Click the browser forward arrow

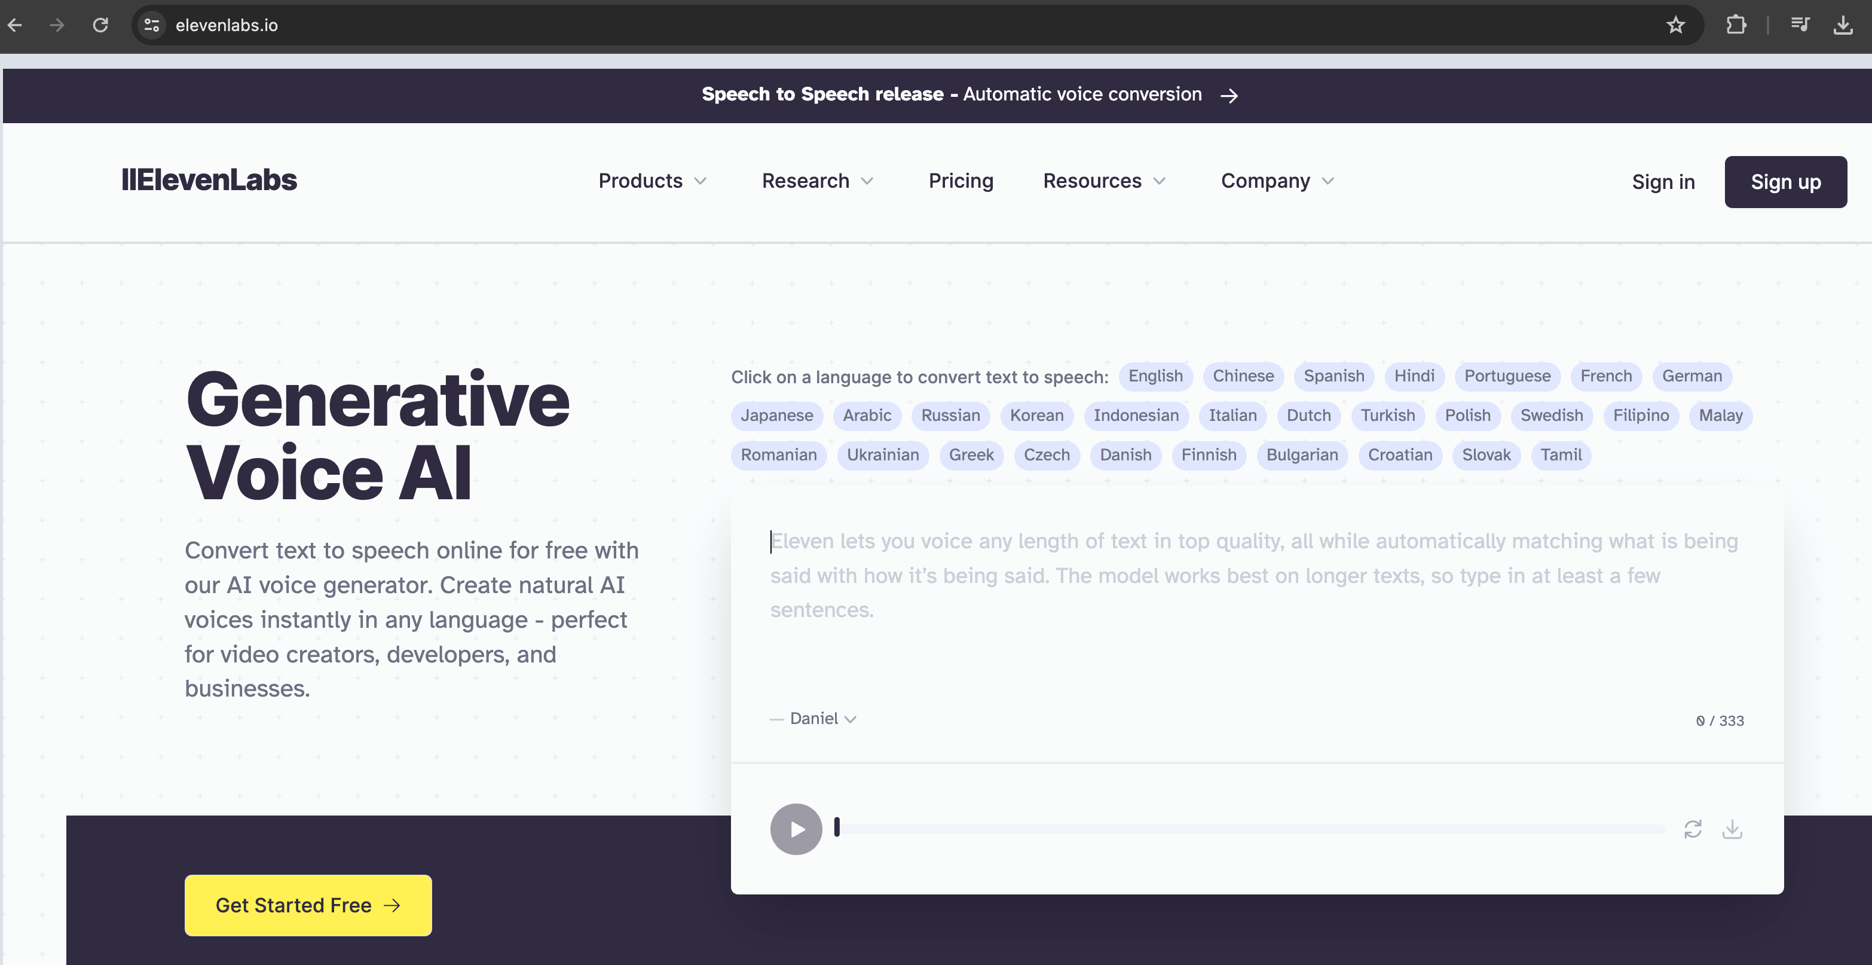[57, 25]
